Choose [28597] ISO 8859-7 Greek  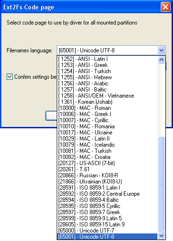107,212
